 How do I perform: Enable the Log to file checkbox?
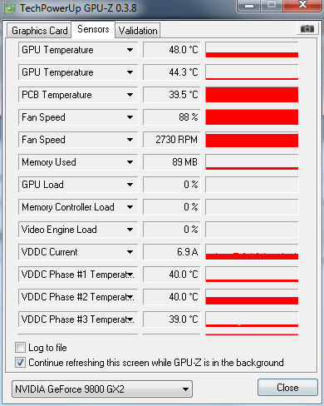21,348
